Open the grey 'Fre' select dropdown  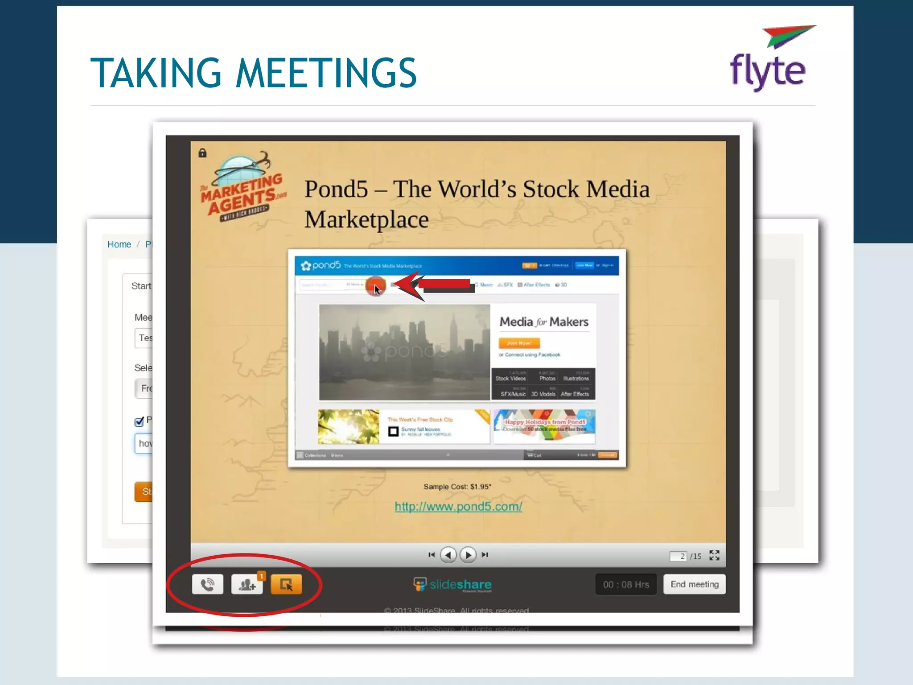coord(144,388)
